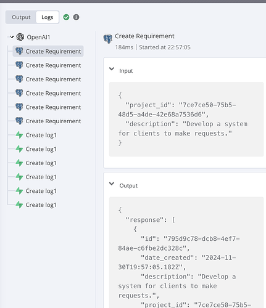Switch to the Output tab
Image resolution: width=266 pixels, height=308 pixels.
point(21,17)
